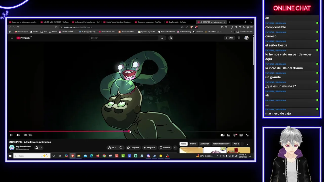
Task: Select the Videos relacionados chip
Action: 221,144
